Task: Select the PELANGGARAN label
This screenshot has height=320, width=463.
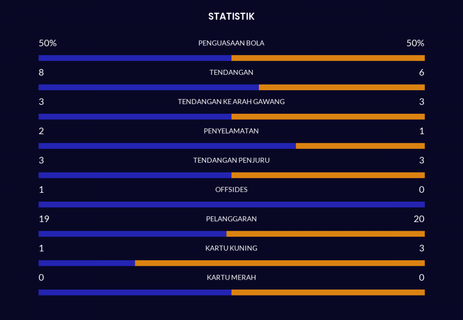Action: coord(231,219)
